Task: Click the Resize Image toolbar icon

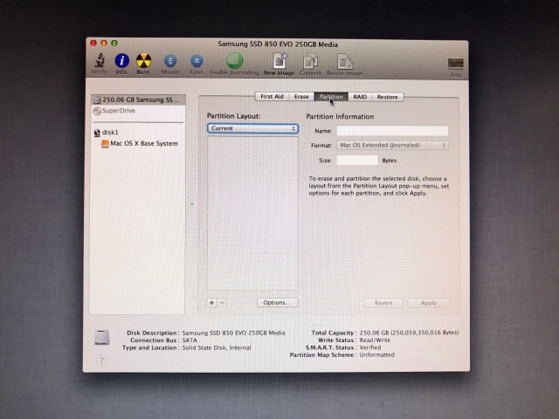Action: click(345, 61)
